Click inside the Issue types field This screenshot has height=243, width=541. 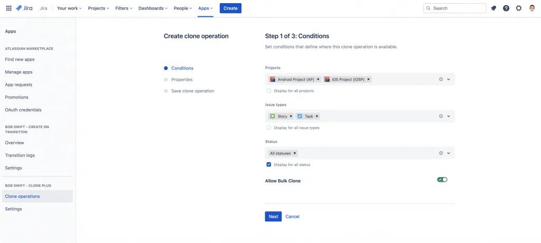[360, 116]
